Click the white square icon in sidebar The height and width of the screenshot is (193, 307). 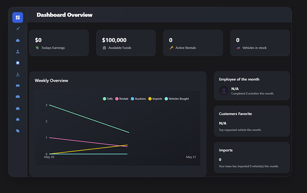18,63
